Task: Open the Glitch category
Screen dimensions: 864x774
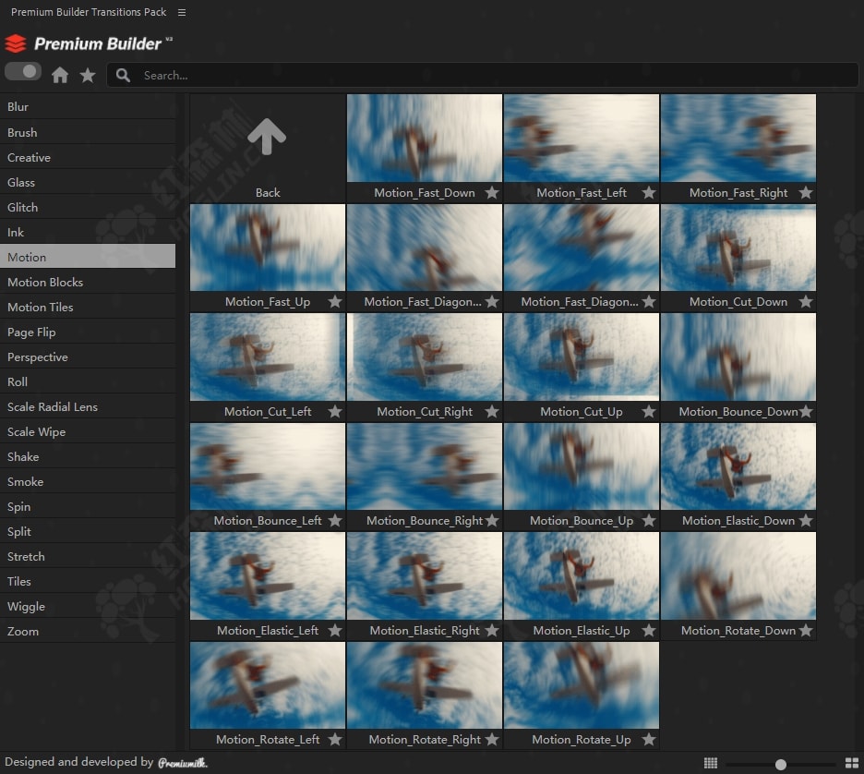Action: [x=88, y=207]
